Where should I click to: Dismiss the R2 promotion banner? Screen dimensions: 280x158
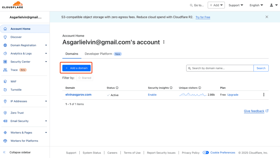(x=267, y=17)
